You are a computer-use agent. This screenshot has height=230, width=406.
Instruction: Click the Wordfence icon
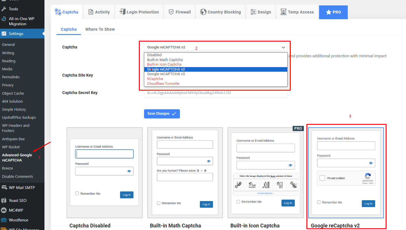pyautogui.click(x=4, y=220)
